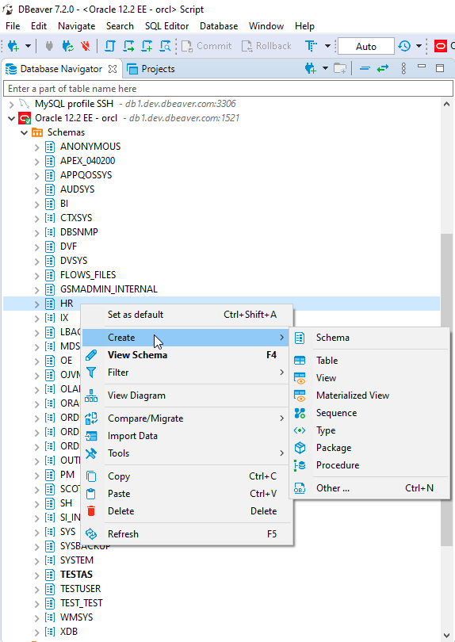Open the File menu
Image resolution: width=455 pixels, height=642 pixels.
click(x=13, y=26)
